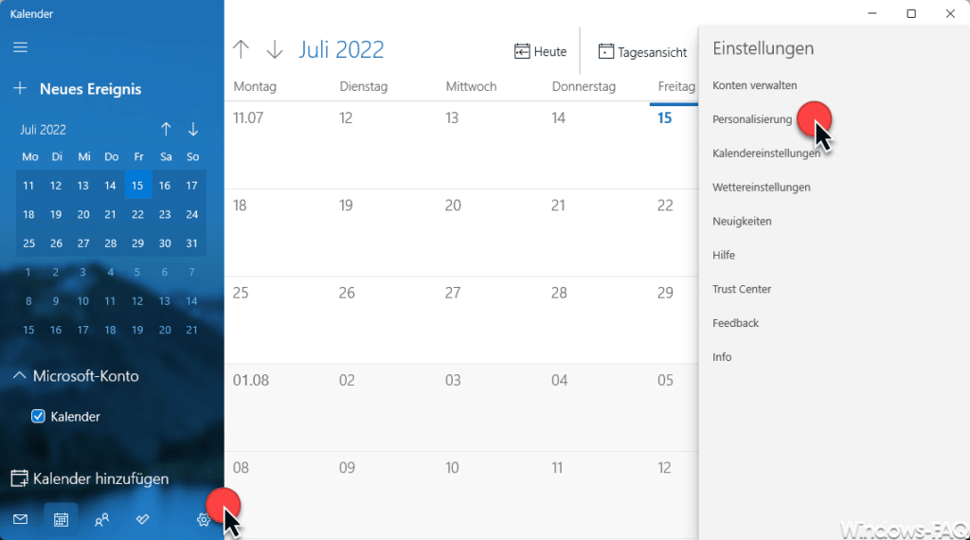Open Feedback entry
The image size is (970, 540).
click(735, 323)
